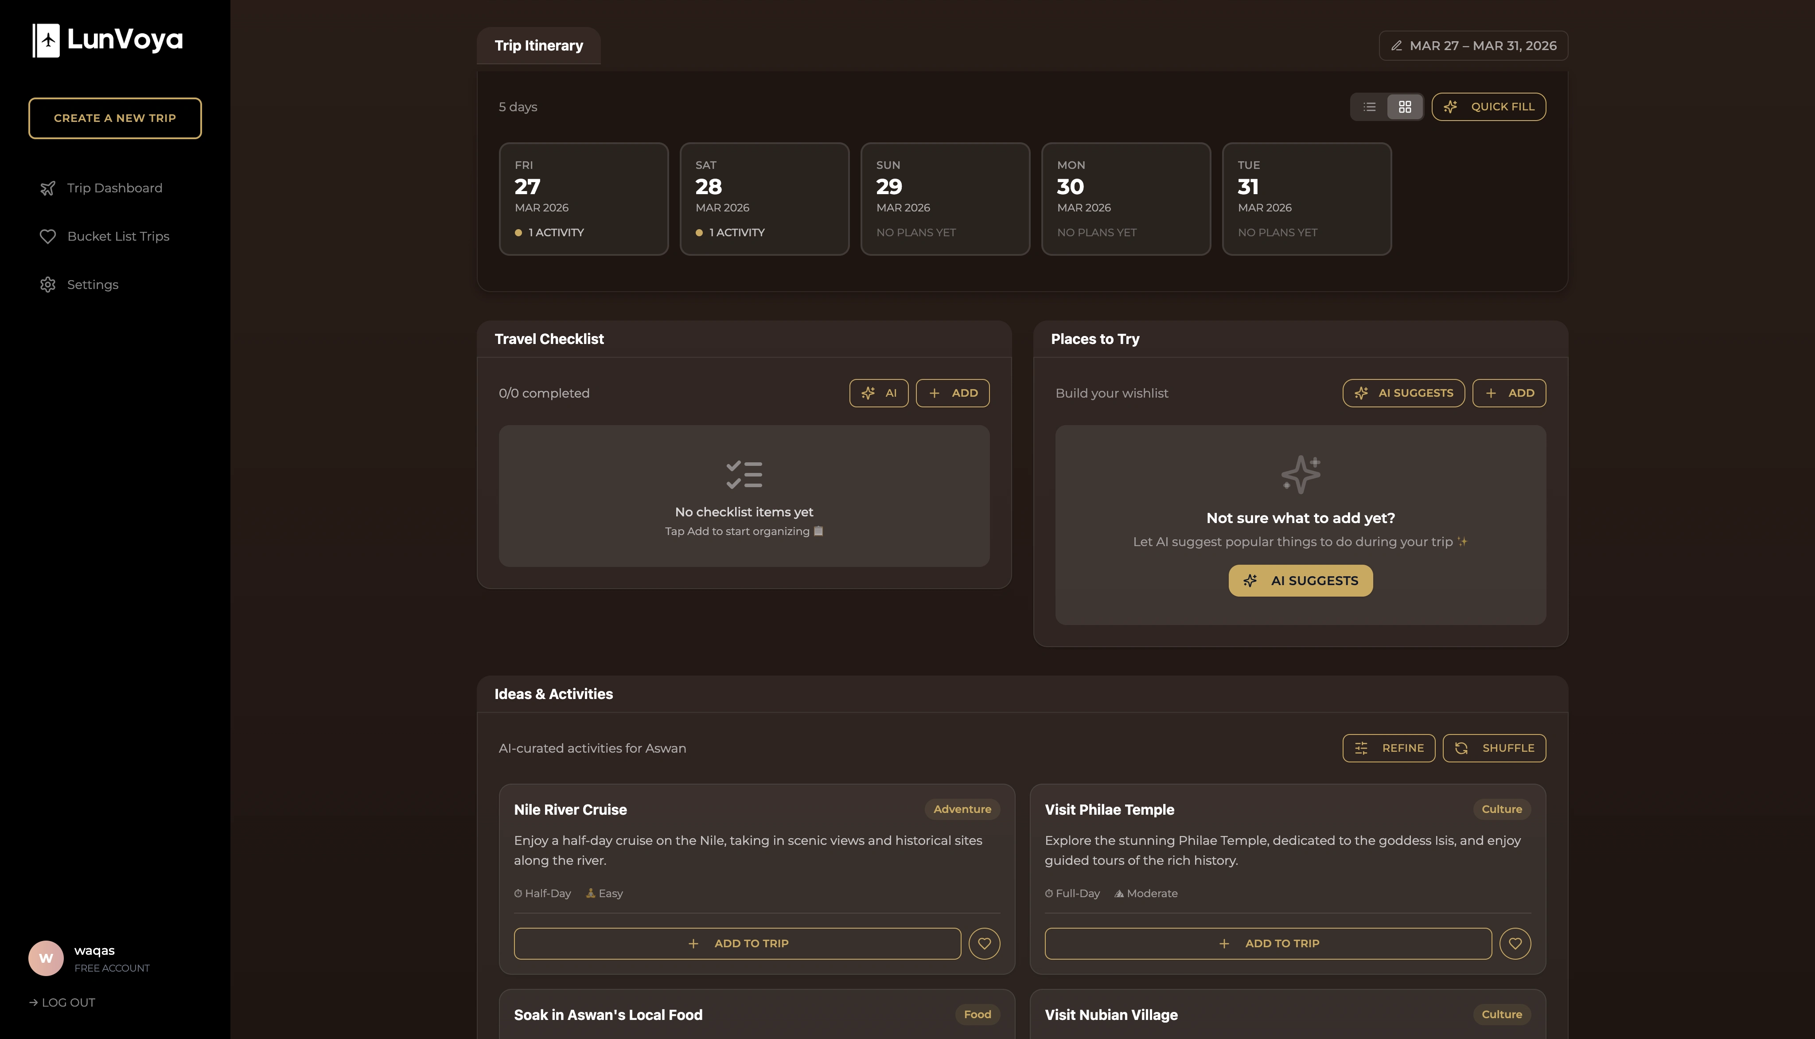The height and width of the screenshot is (1039, 1815).
Task: Switch itinerary to list view
Action: pos(1369,107)
